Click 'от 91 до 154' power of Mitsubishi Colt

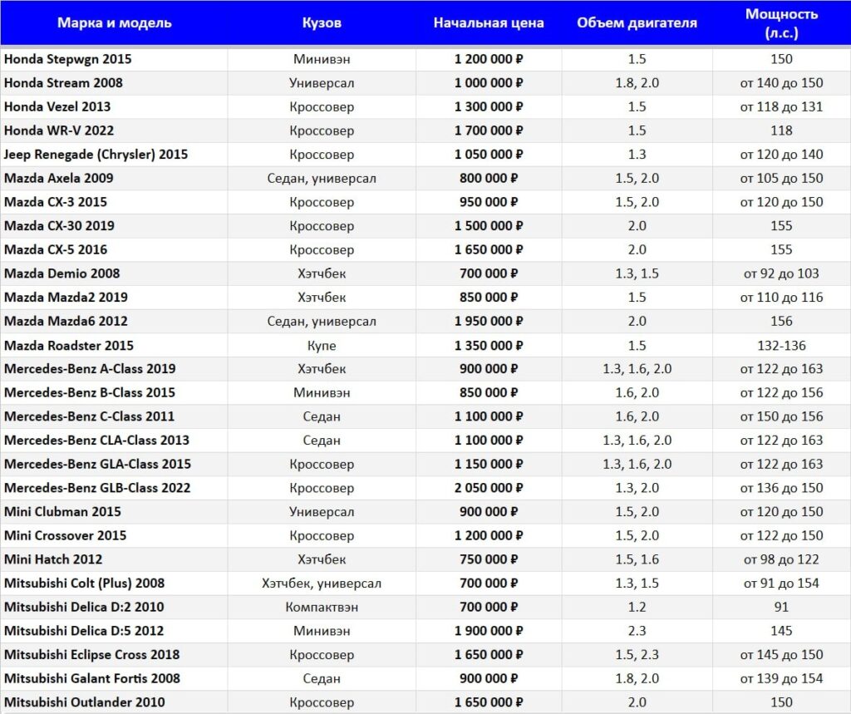781,584
